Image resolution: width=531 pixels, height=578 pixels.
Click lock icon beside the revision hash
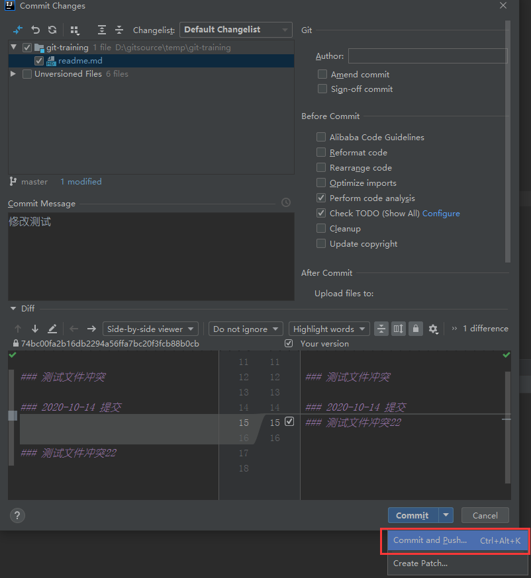(15, 343)
